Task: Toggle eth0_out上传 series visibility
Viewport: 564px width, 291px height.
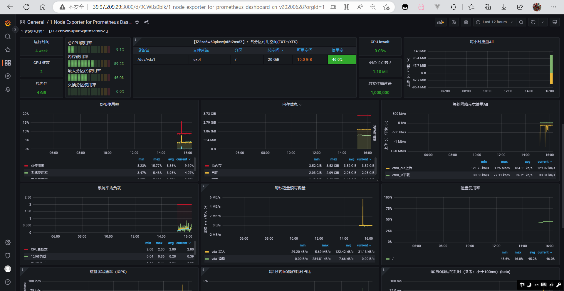Action: point(402,168)
